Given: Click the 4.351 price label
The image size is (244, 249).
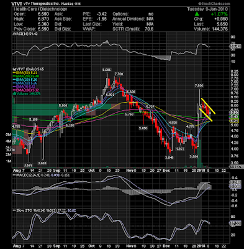Looking at the screenshot, I should pyautogui.click(x=179, y=149).
